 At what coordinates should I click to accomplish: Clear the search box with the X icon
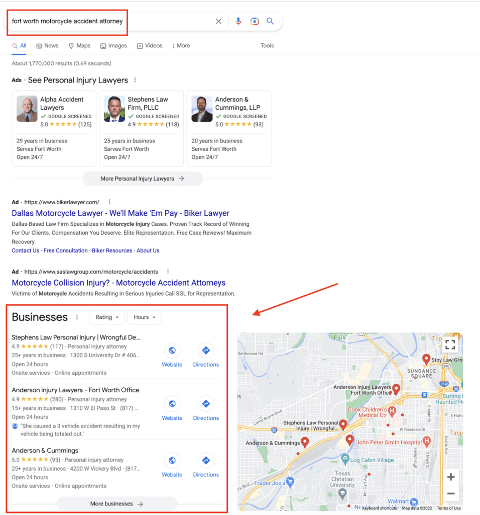218,21
